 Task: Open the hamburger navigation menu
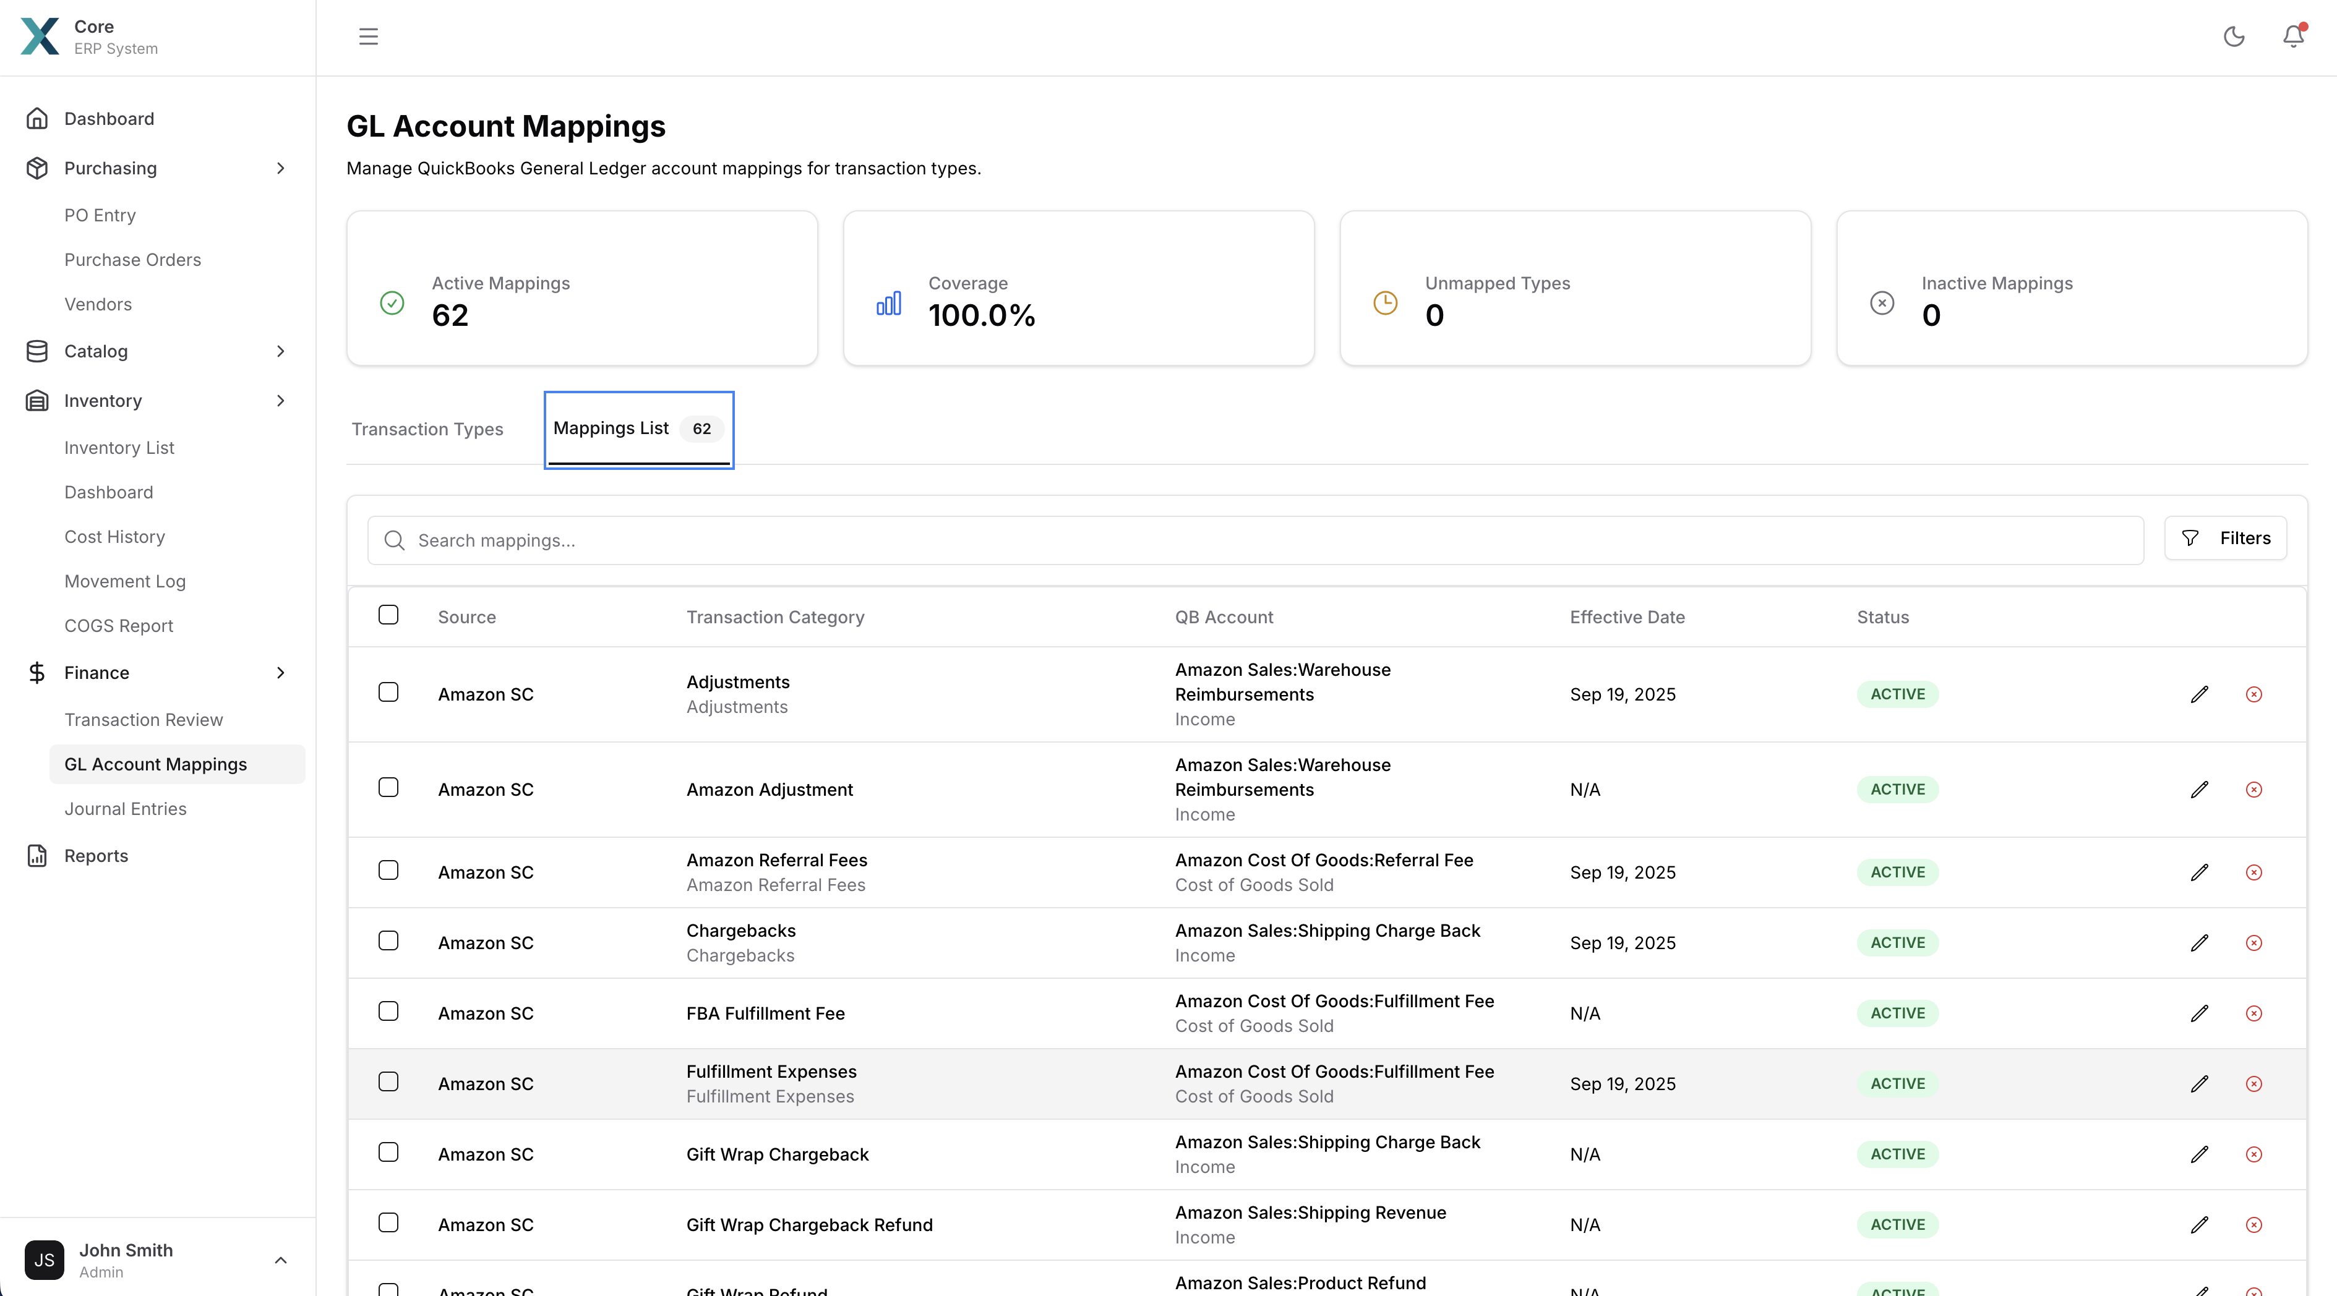(368, 37)
